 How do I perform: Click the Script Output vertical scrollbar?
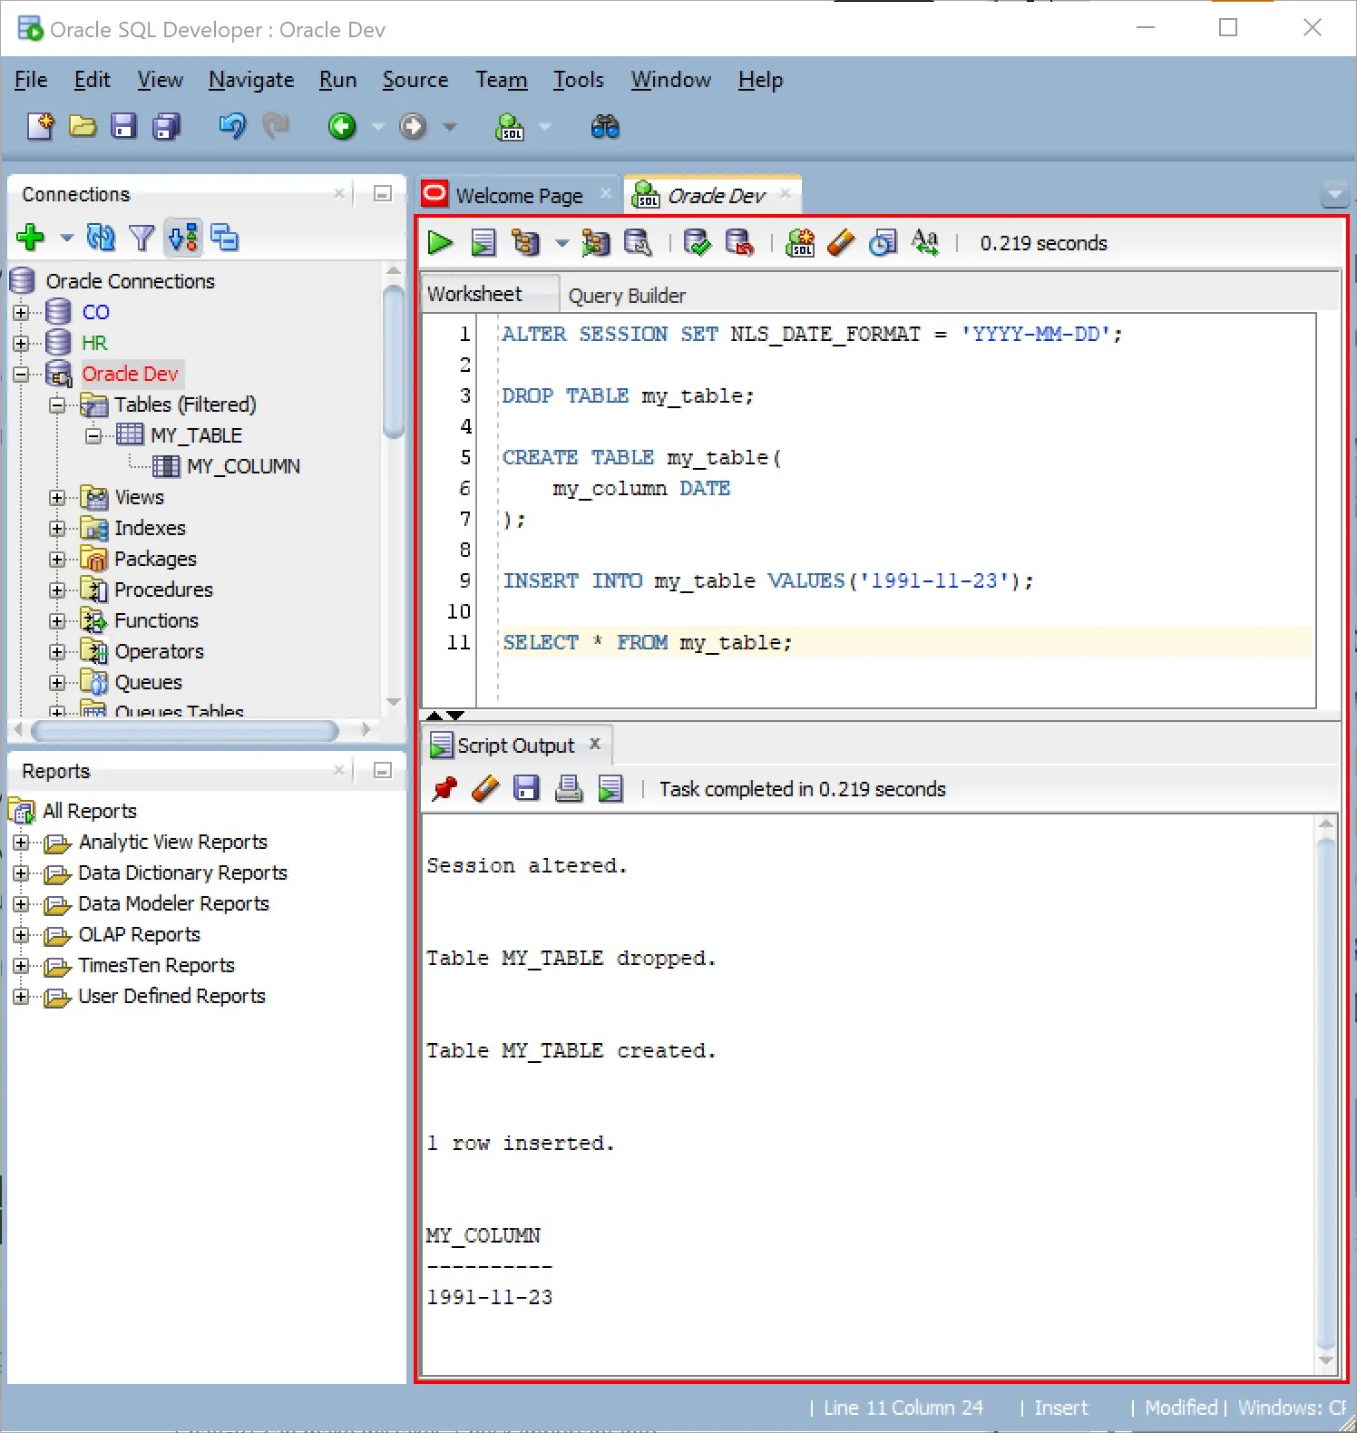(1325, 1093)
